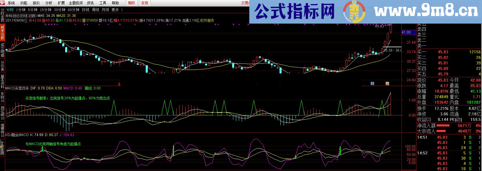Open the 分时走势 side tab
This screenshot has width=482, height=171.
coord(2,15)
